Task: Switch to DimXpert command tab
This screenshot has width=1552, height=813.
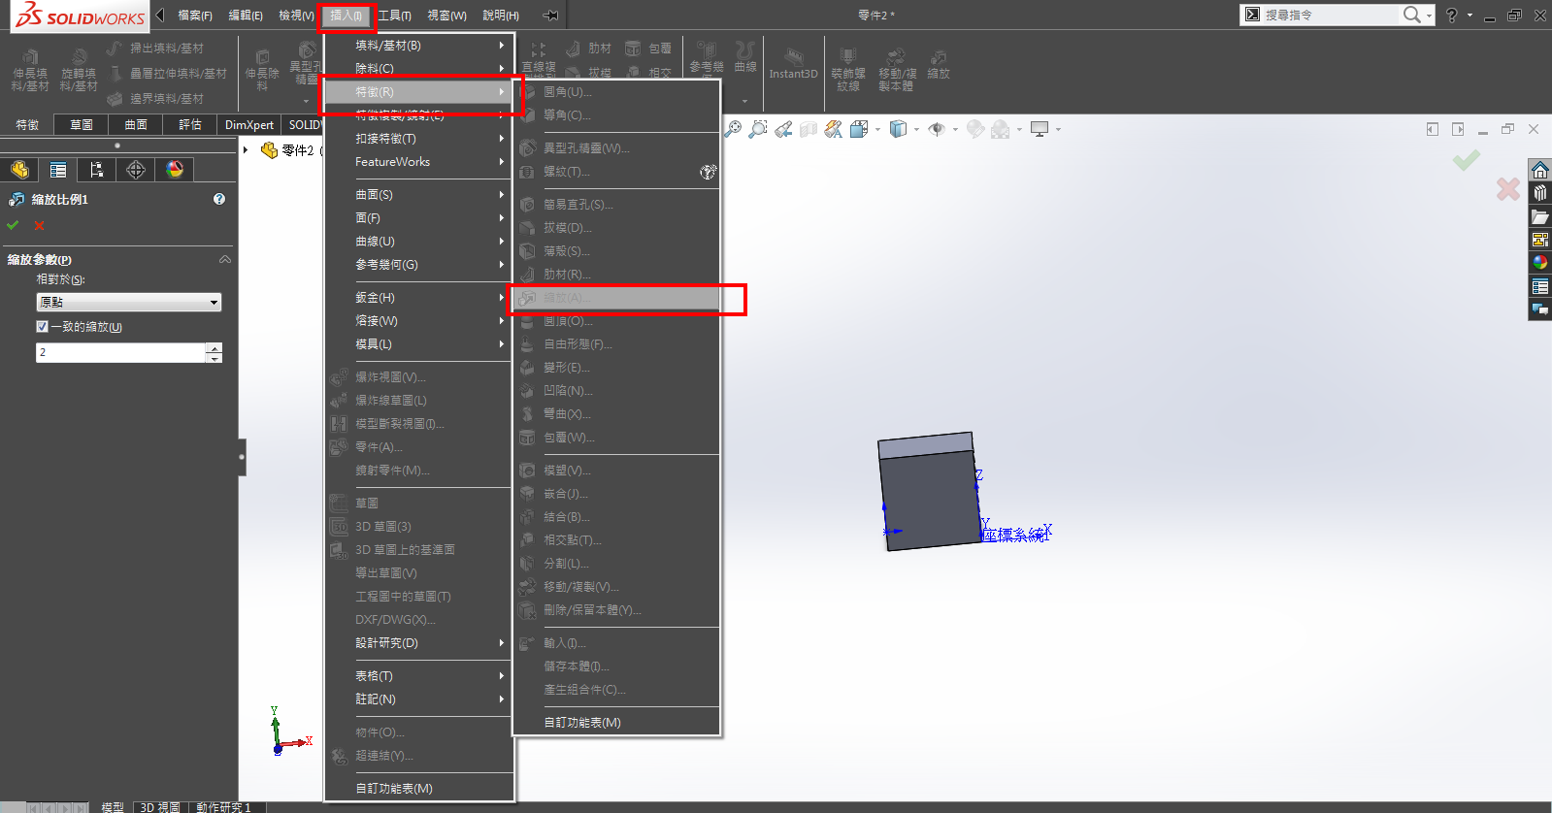Action: pyautogui.click(x=249, y=125)
